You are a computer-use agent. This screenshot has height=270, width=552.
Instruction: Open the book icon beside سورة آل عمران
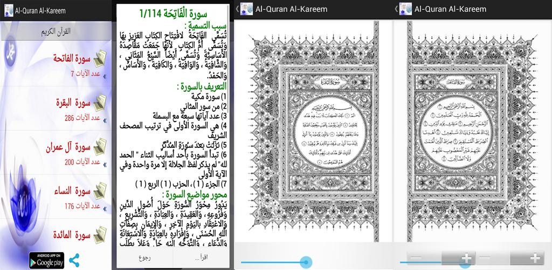(100, 147)
